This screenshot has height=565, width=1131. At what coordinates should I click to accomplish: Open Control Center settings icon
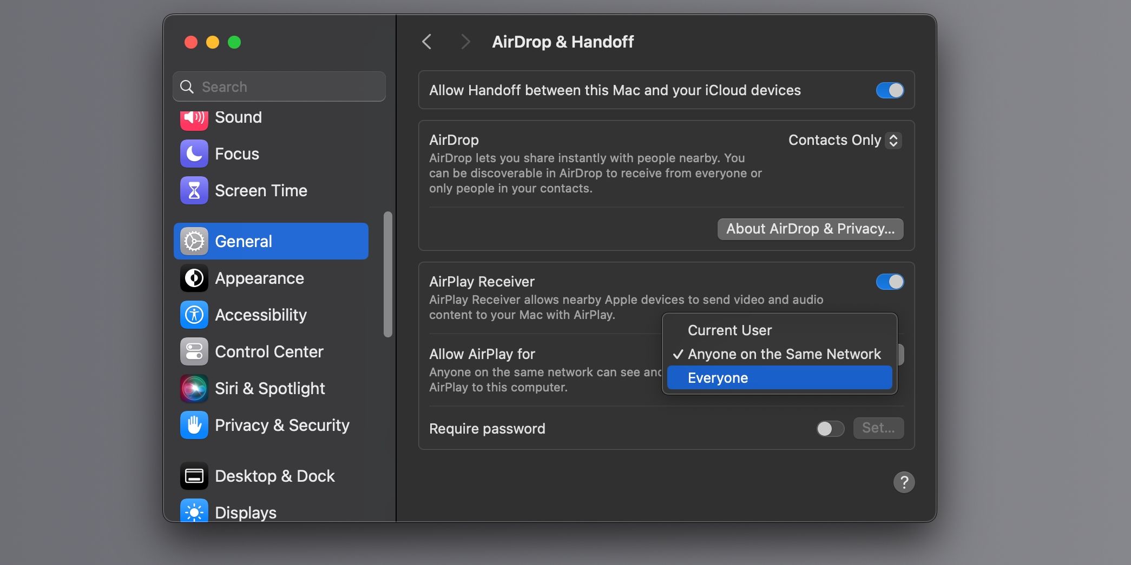[x=193, y=351]
